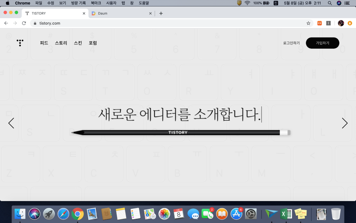View site info via the lock icon
The width and height of the screenshot is (356, 223).
pyautogui.click(x=35, y=23)
